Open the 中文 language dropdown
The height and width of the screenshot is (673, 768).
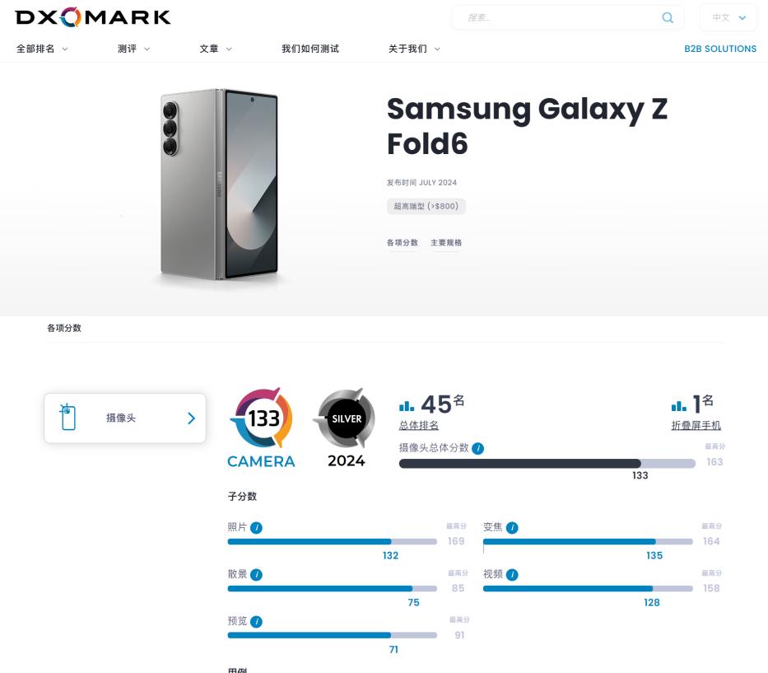click(x=728, y=17)
